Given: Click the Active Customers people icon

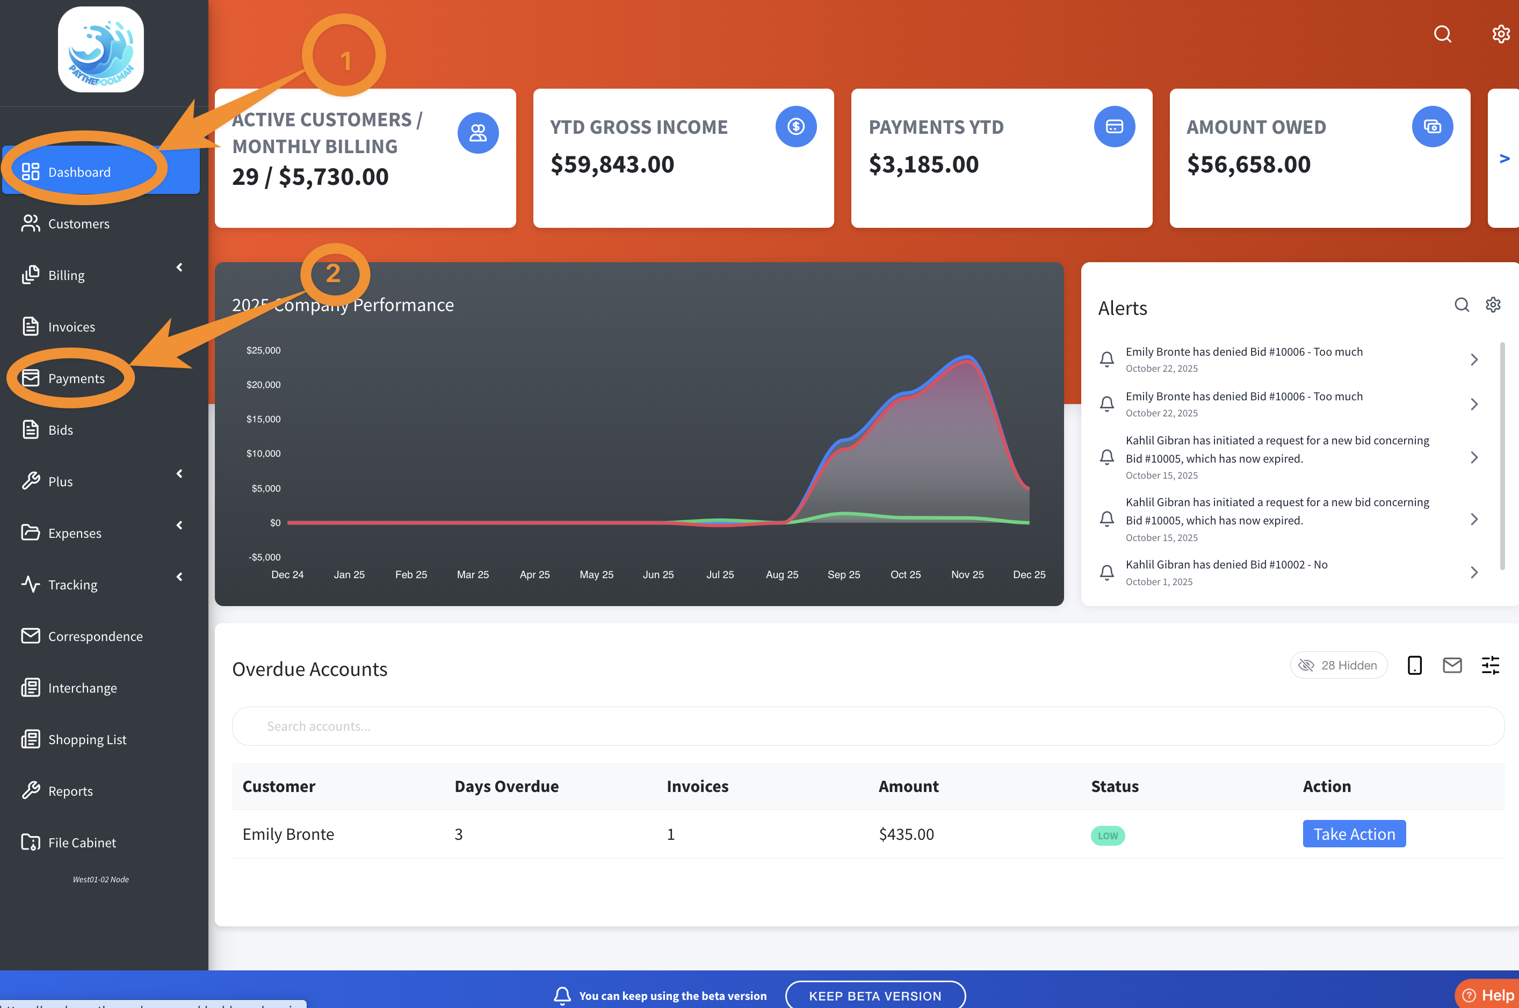Looking at the screenshot, I should 478,133.
